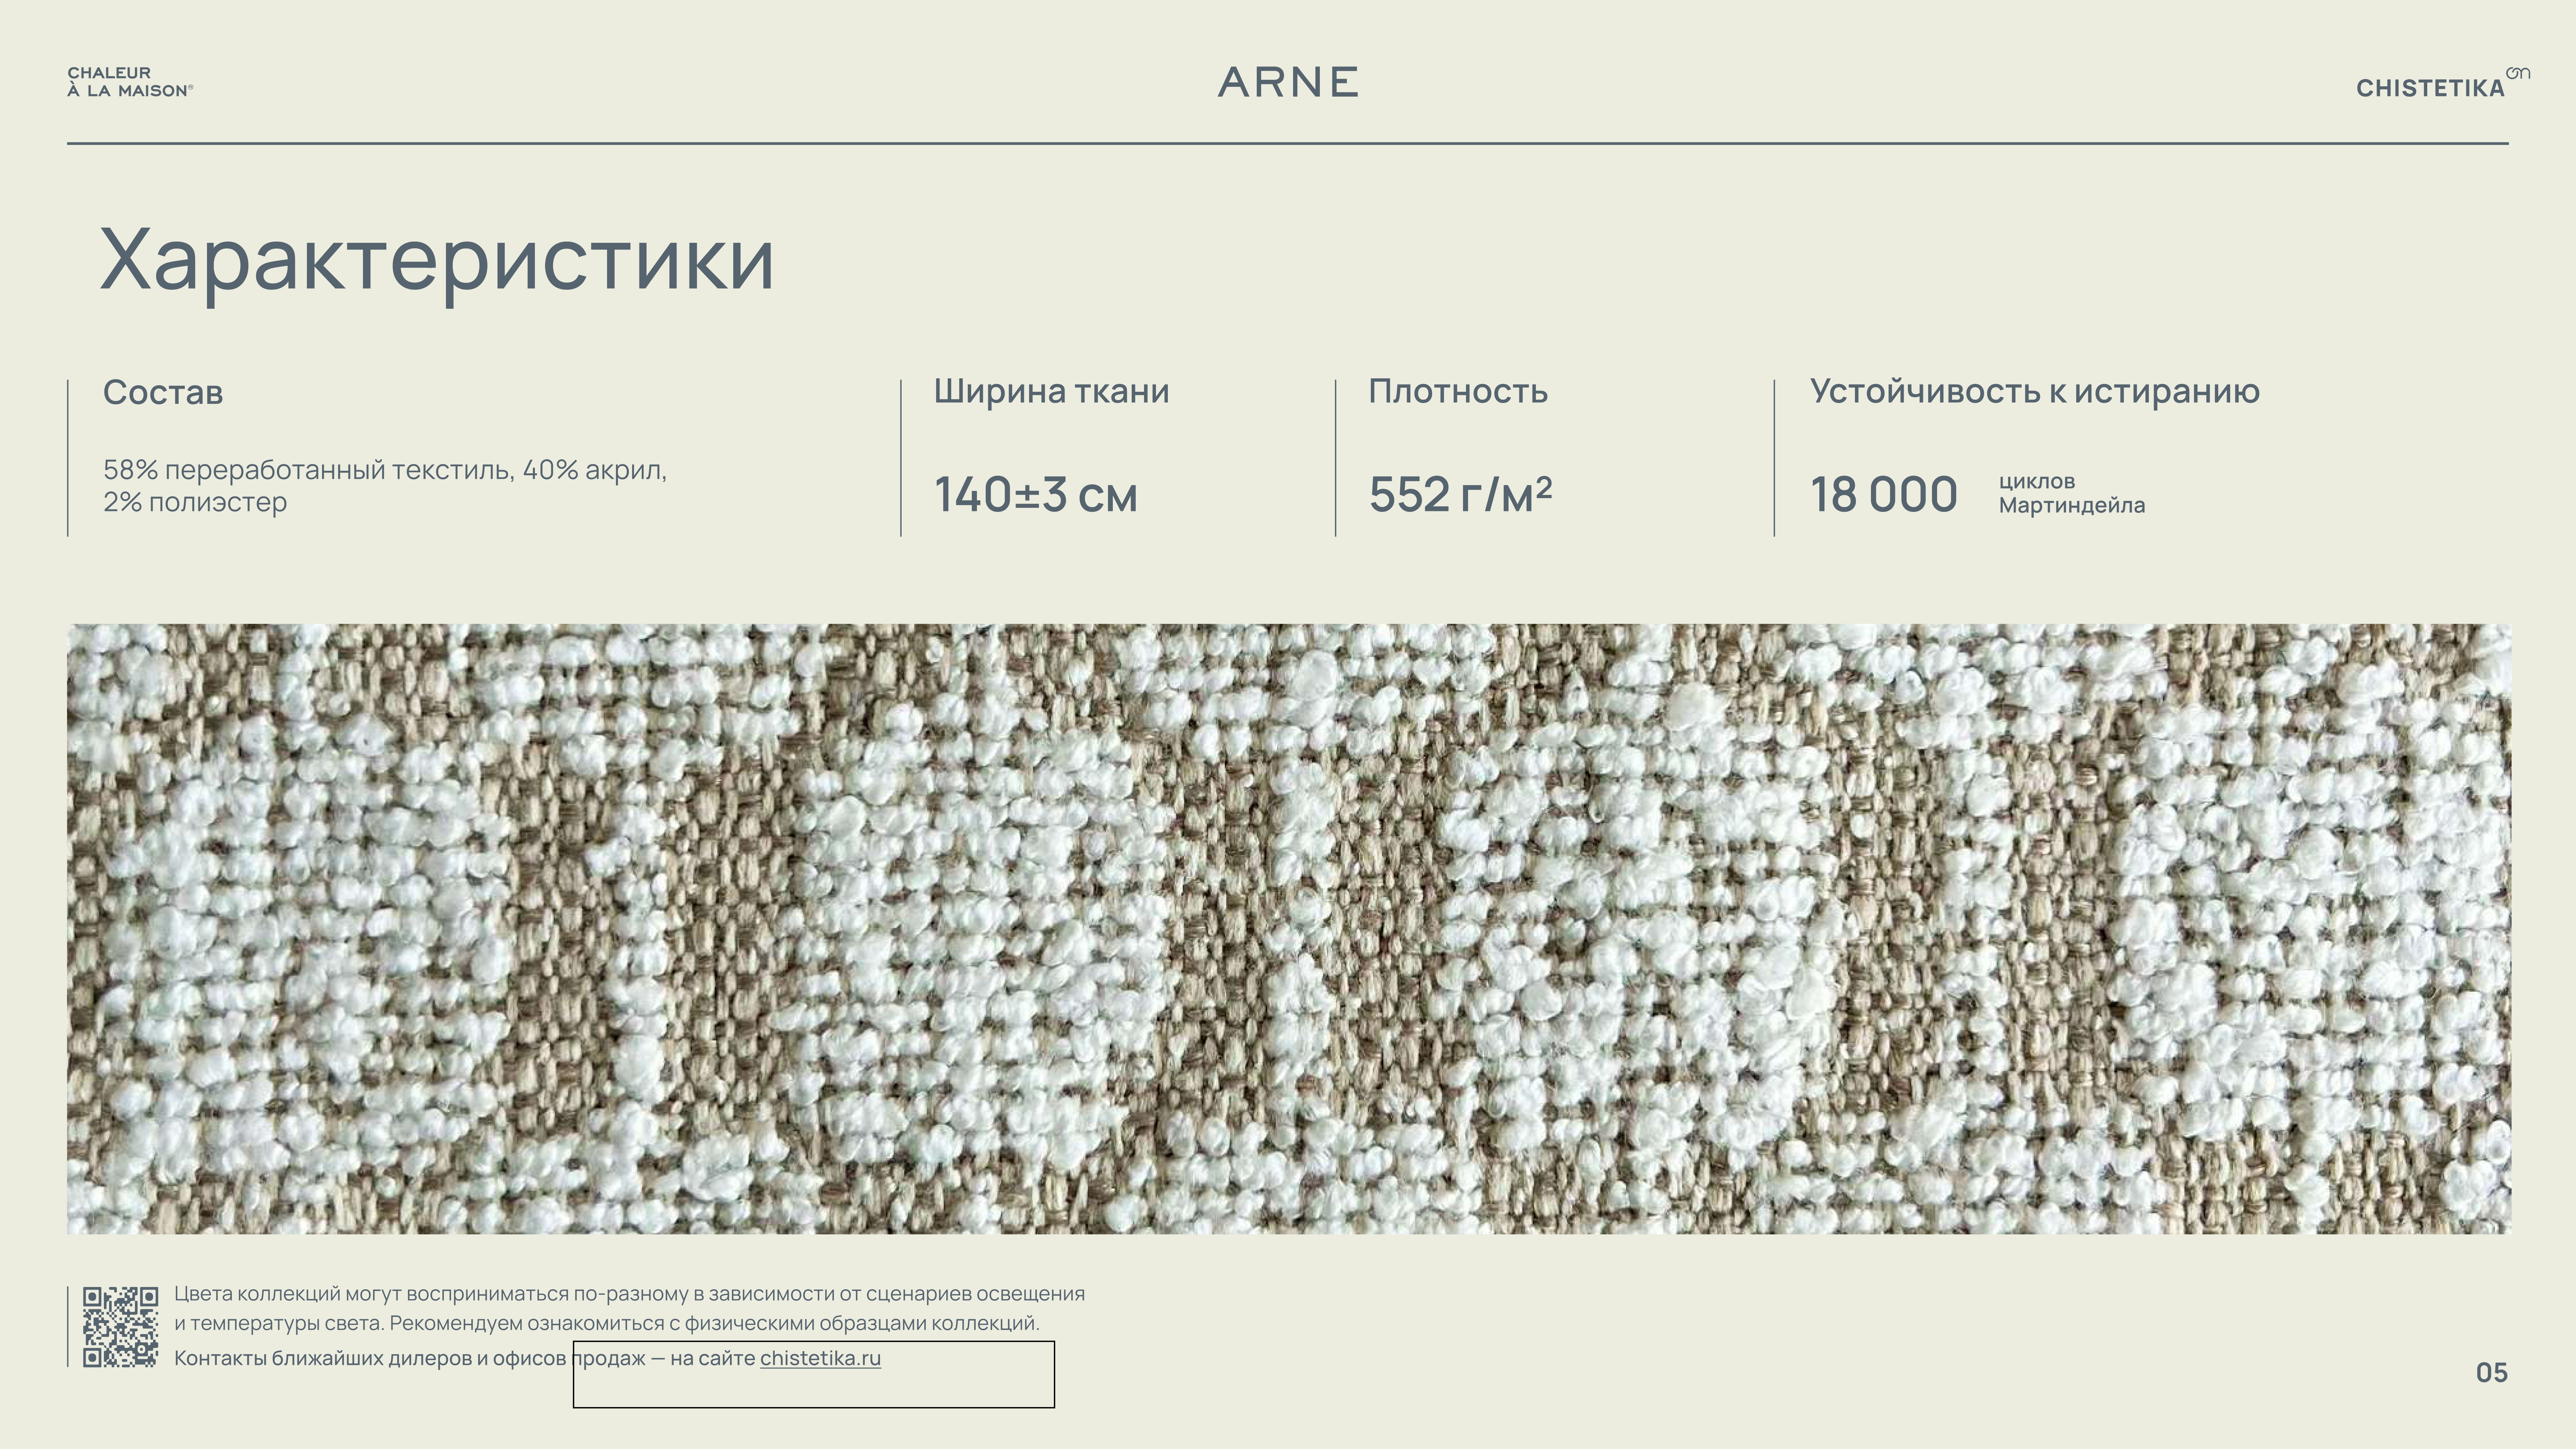Click the Chaleur à la Maison logo

(x=130, y=82)
